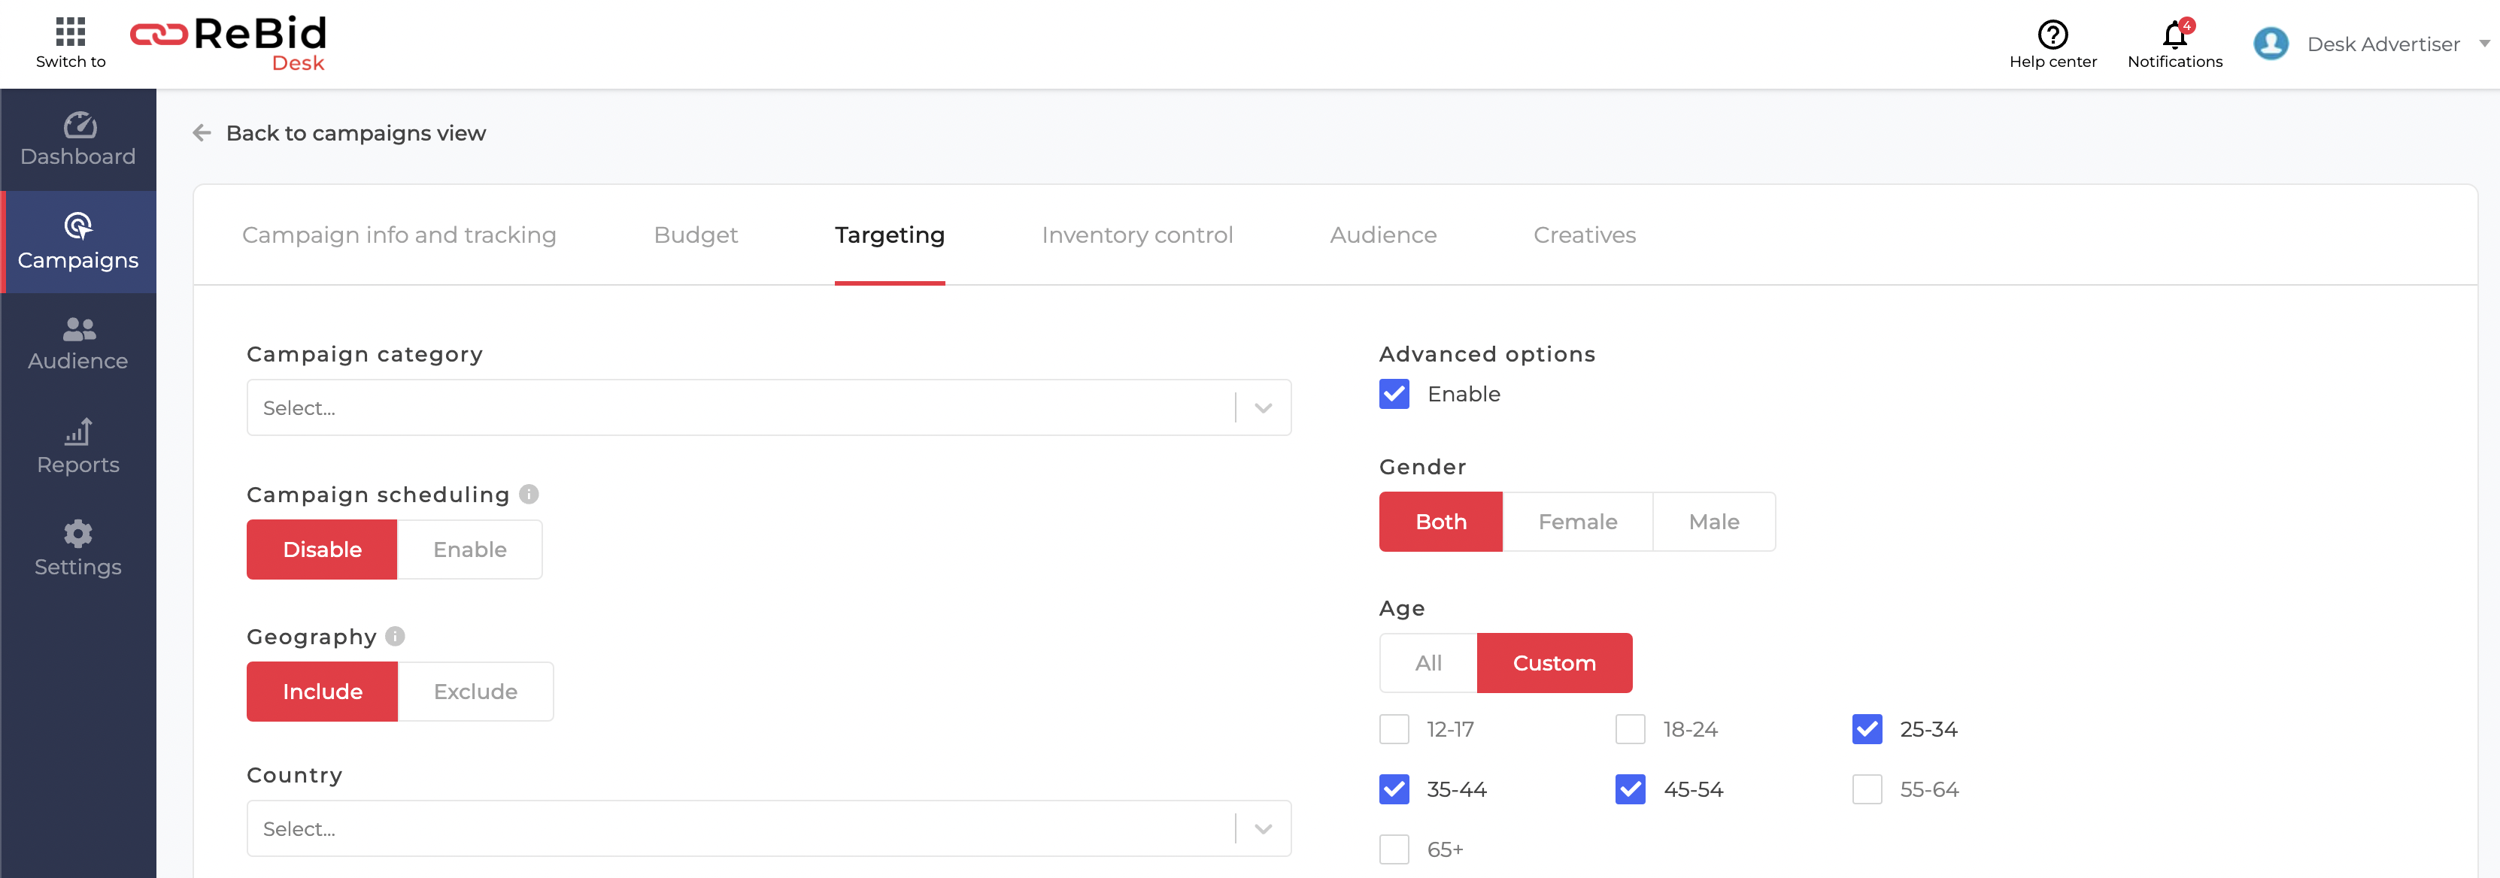Click Back to campaigns view link
The height and width of the screenshot is (878, 2500).
click(355, 133)
